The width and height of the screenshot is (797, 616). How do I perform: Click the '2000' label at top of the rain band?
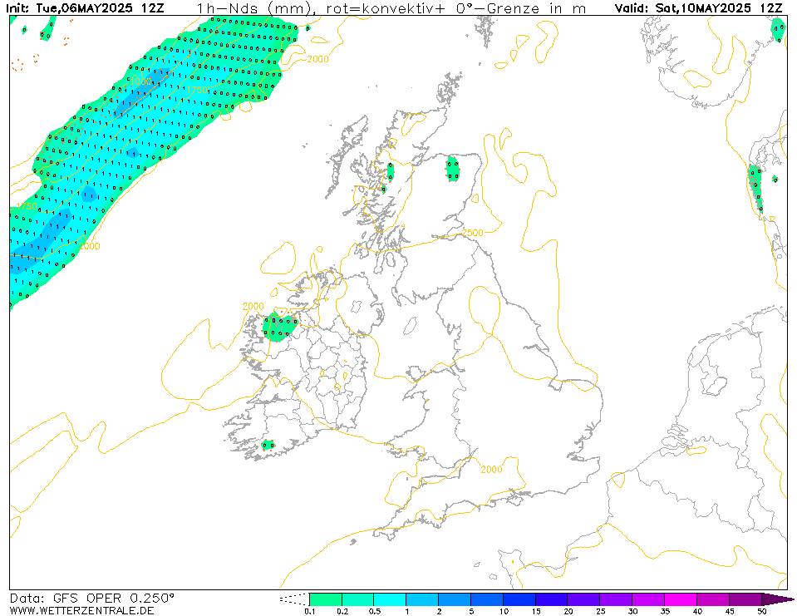(x=317, y=59)
